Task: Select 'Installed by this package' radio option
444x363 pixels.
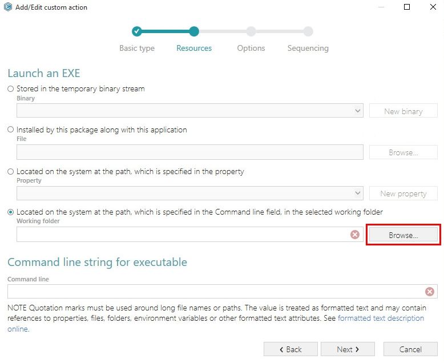Action: click(11, 130)
